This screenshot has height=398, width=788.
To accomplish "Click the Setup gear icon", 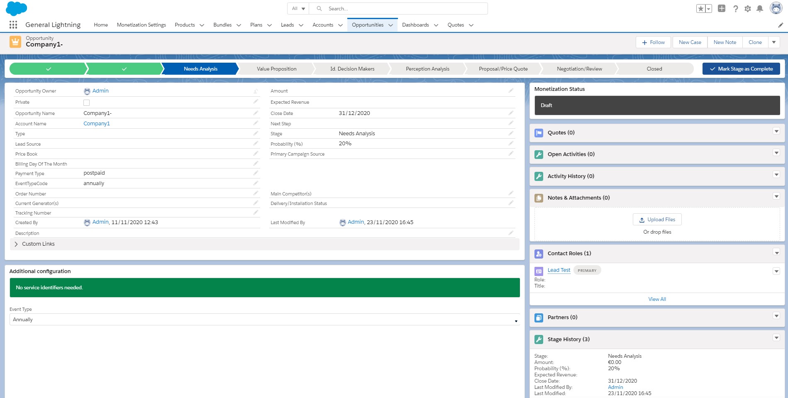I will pos(747,8).
